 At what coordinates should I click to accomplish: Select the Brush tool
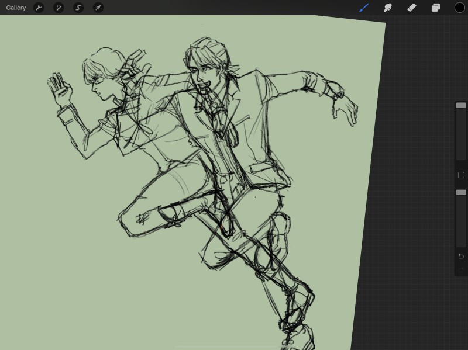pyautogui.click(x=364, y=8)
